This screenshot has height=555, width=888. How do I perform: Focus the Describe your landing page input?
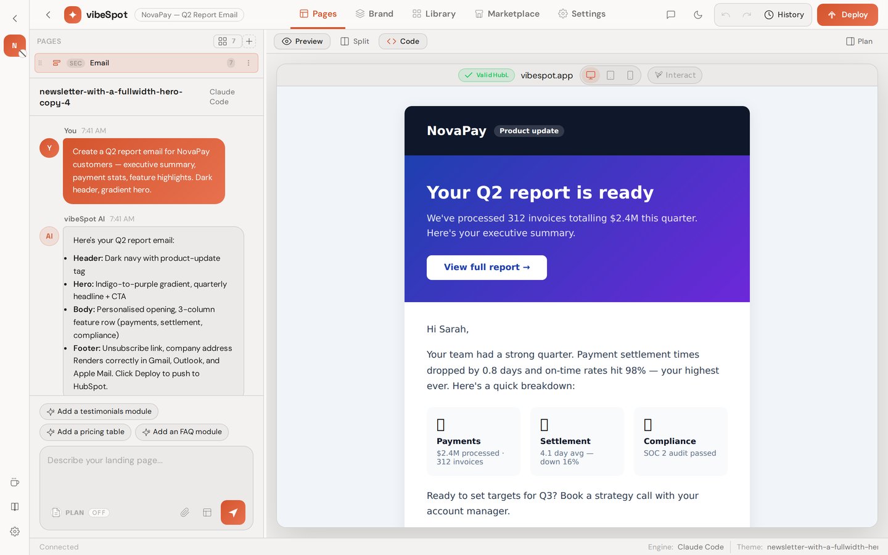coord(146,472)
